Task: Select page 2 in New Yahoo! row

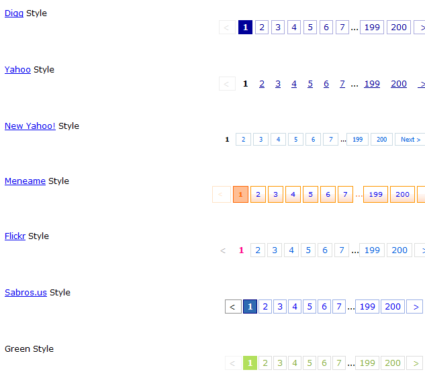Action: [x=243, y=140]
